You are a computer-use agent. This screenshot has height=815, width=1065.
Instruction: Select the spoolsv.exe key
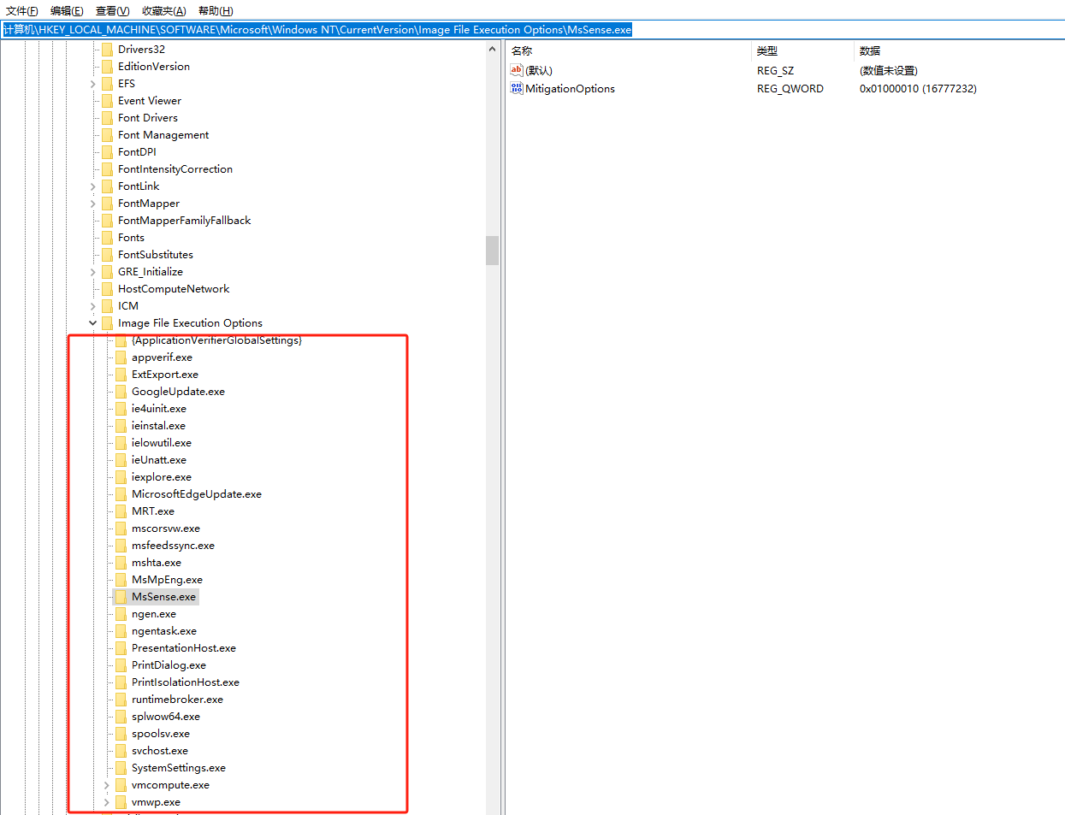(161, 734)
